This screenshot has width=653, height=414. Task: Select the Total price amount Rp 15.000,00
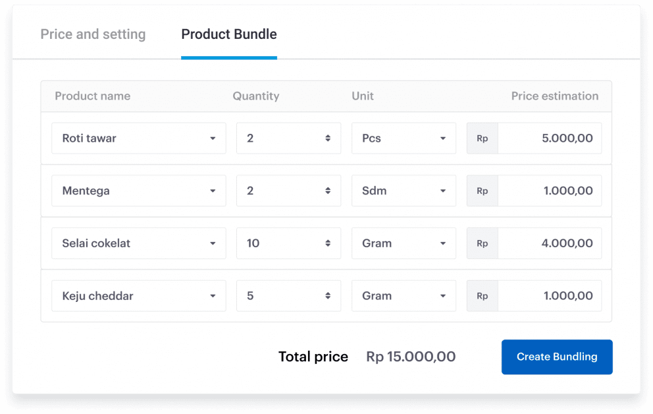point(411,357)
